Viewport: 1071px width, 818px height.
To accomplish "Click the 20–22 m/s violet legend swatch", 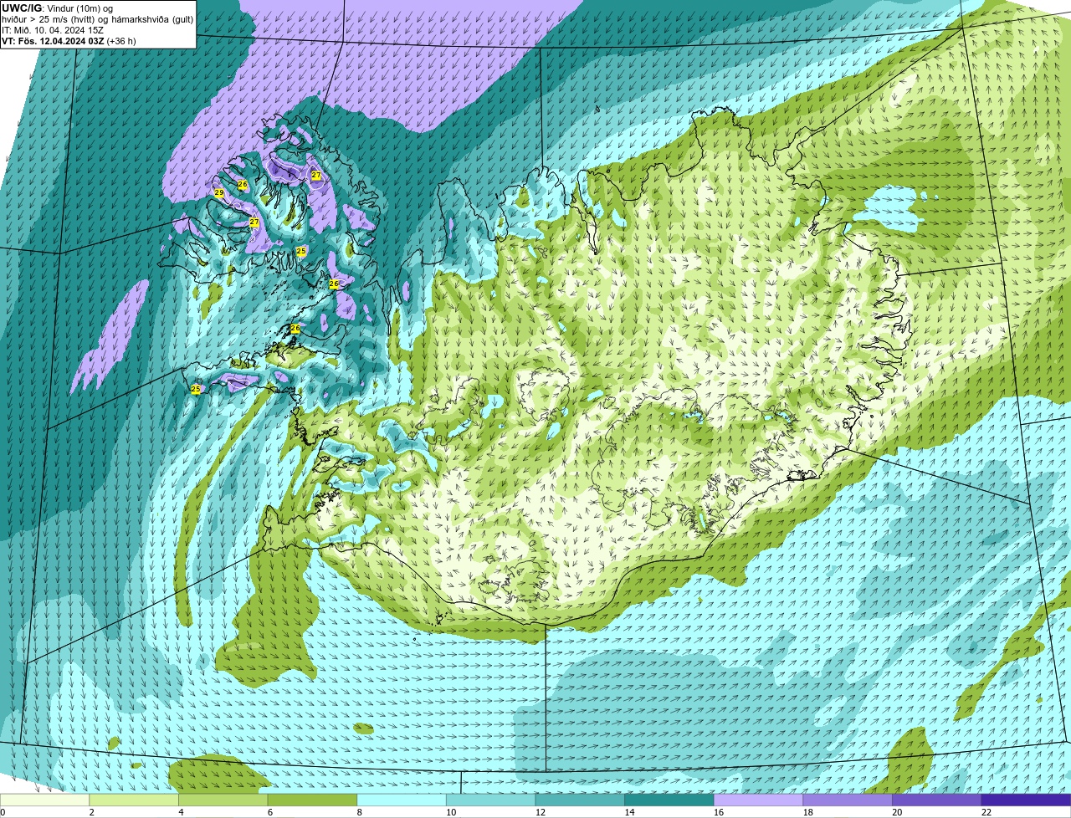I will 937,800.
